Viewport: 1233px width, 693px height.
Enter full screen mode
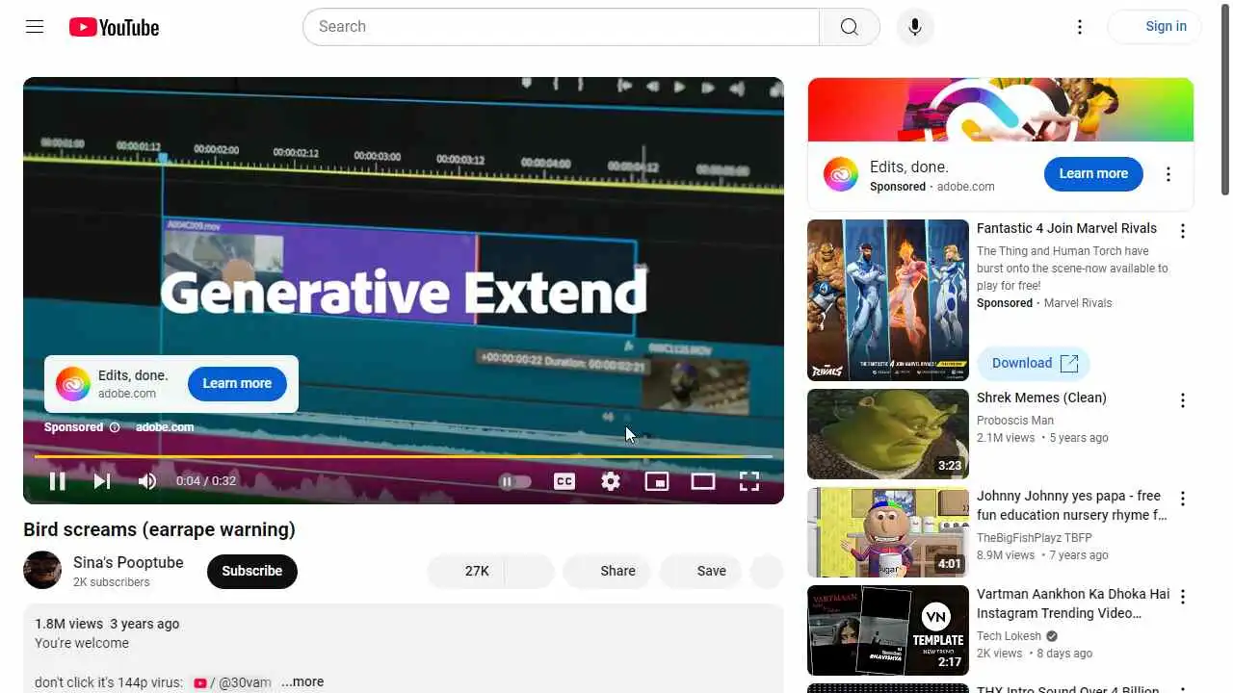749,481
